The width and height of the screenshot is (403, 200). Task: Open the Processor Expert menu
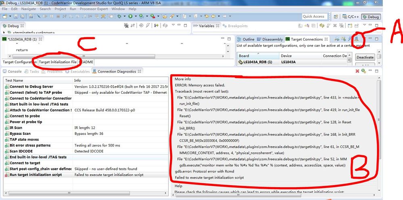click(94, 9)
